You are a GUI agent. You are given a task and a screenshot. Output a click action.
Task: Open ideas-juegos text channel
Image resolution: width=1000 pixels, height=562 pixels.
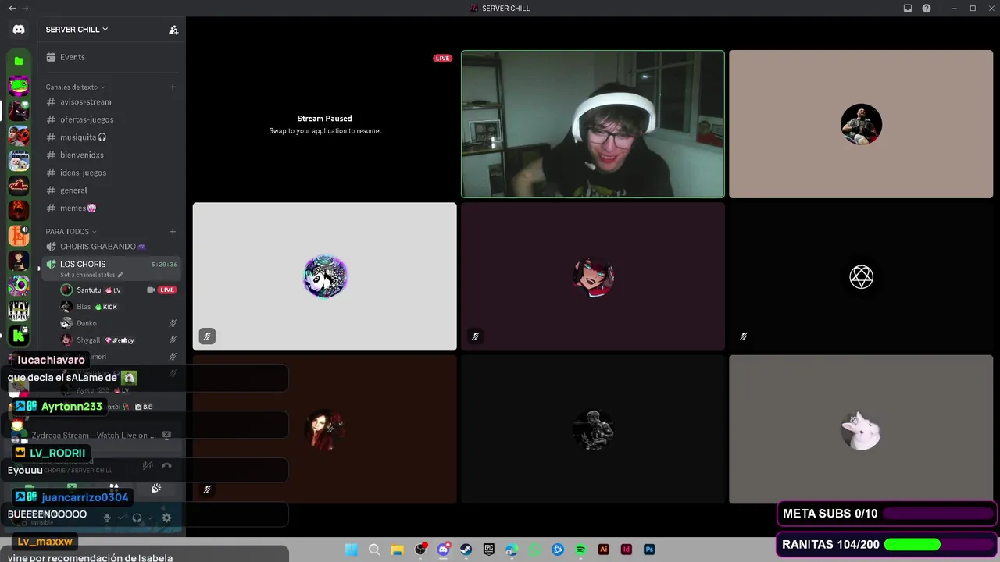point(111,173)
